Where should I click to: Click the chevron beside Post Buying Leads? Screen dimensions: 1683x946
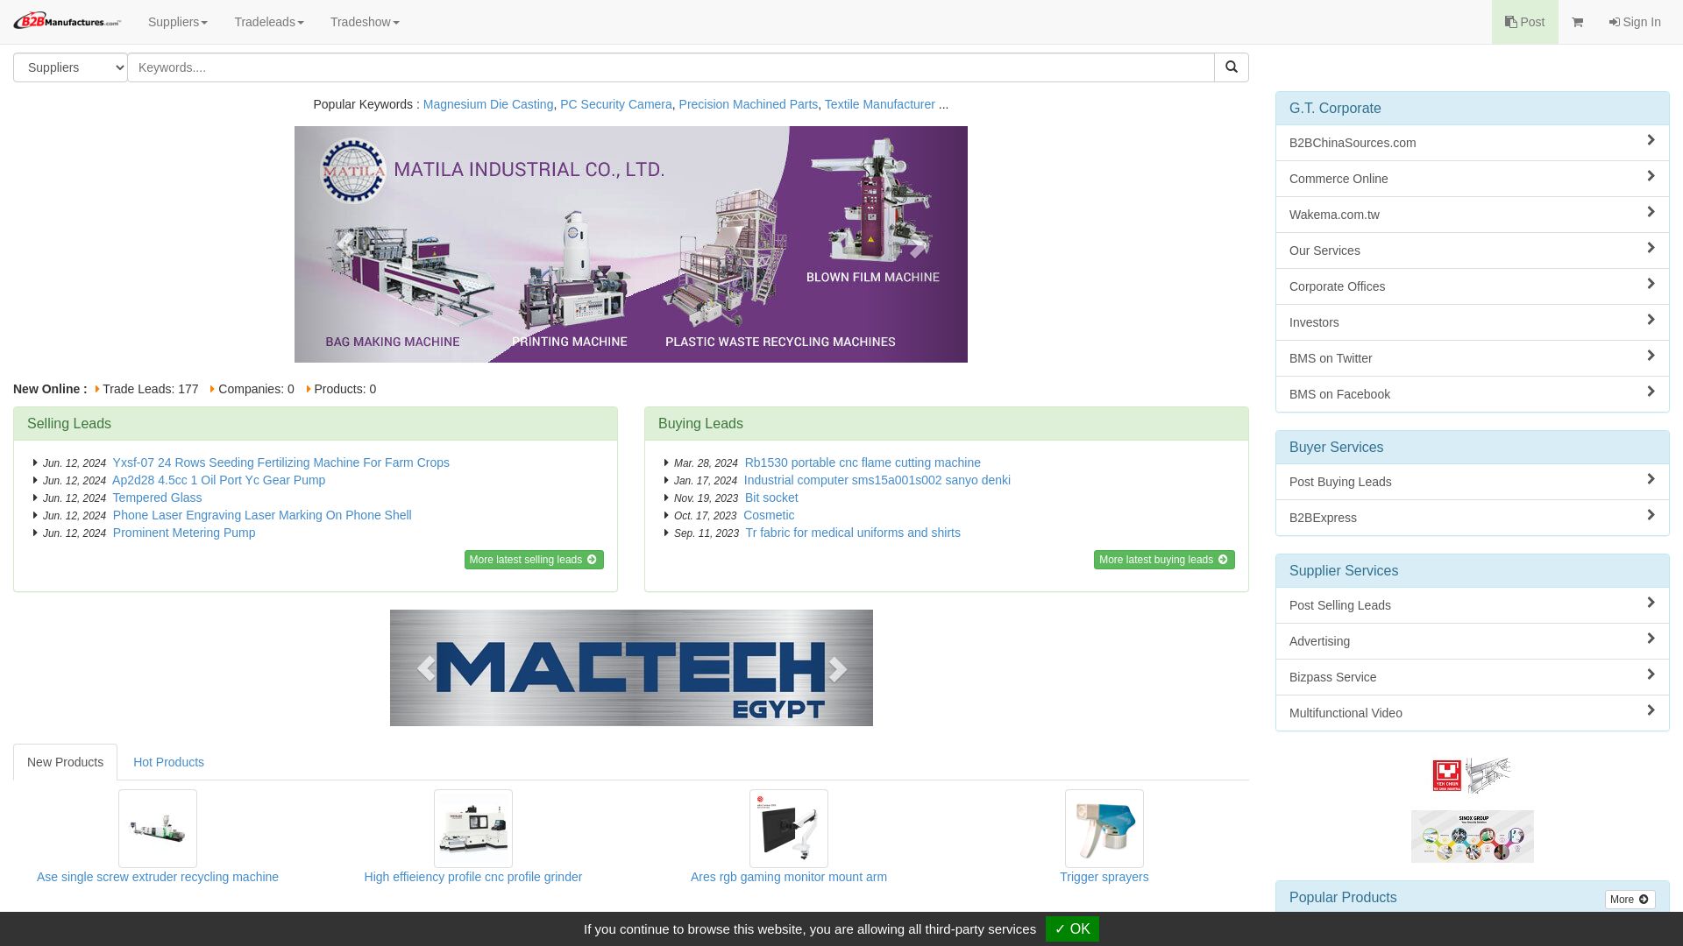1651,479
